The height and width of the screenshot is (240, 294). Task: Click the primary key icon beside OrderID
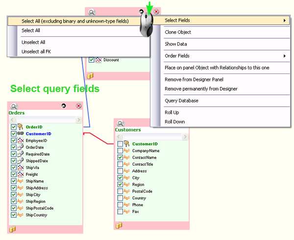point(20,127)
